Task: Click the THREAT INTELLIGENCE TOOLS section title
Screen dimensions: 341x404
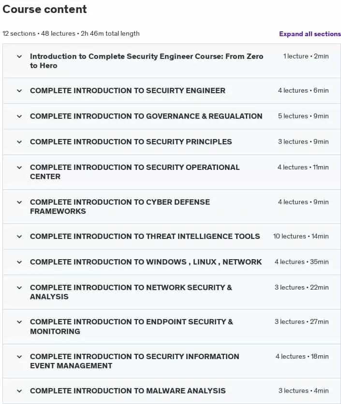Action: click(x=145, y=236)
